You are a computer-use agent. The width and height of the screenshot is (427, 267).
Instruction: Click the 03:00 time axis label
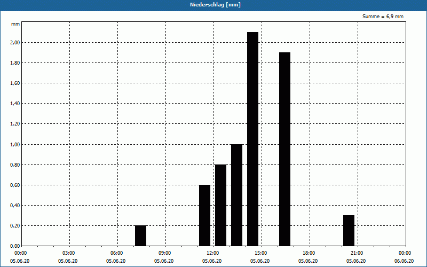pyautogui.click(x=70, y=253)
